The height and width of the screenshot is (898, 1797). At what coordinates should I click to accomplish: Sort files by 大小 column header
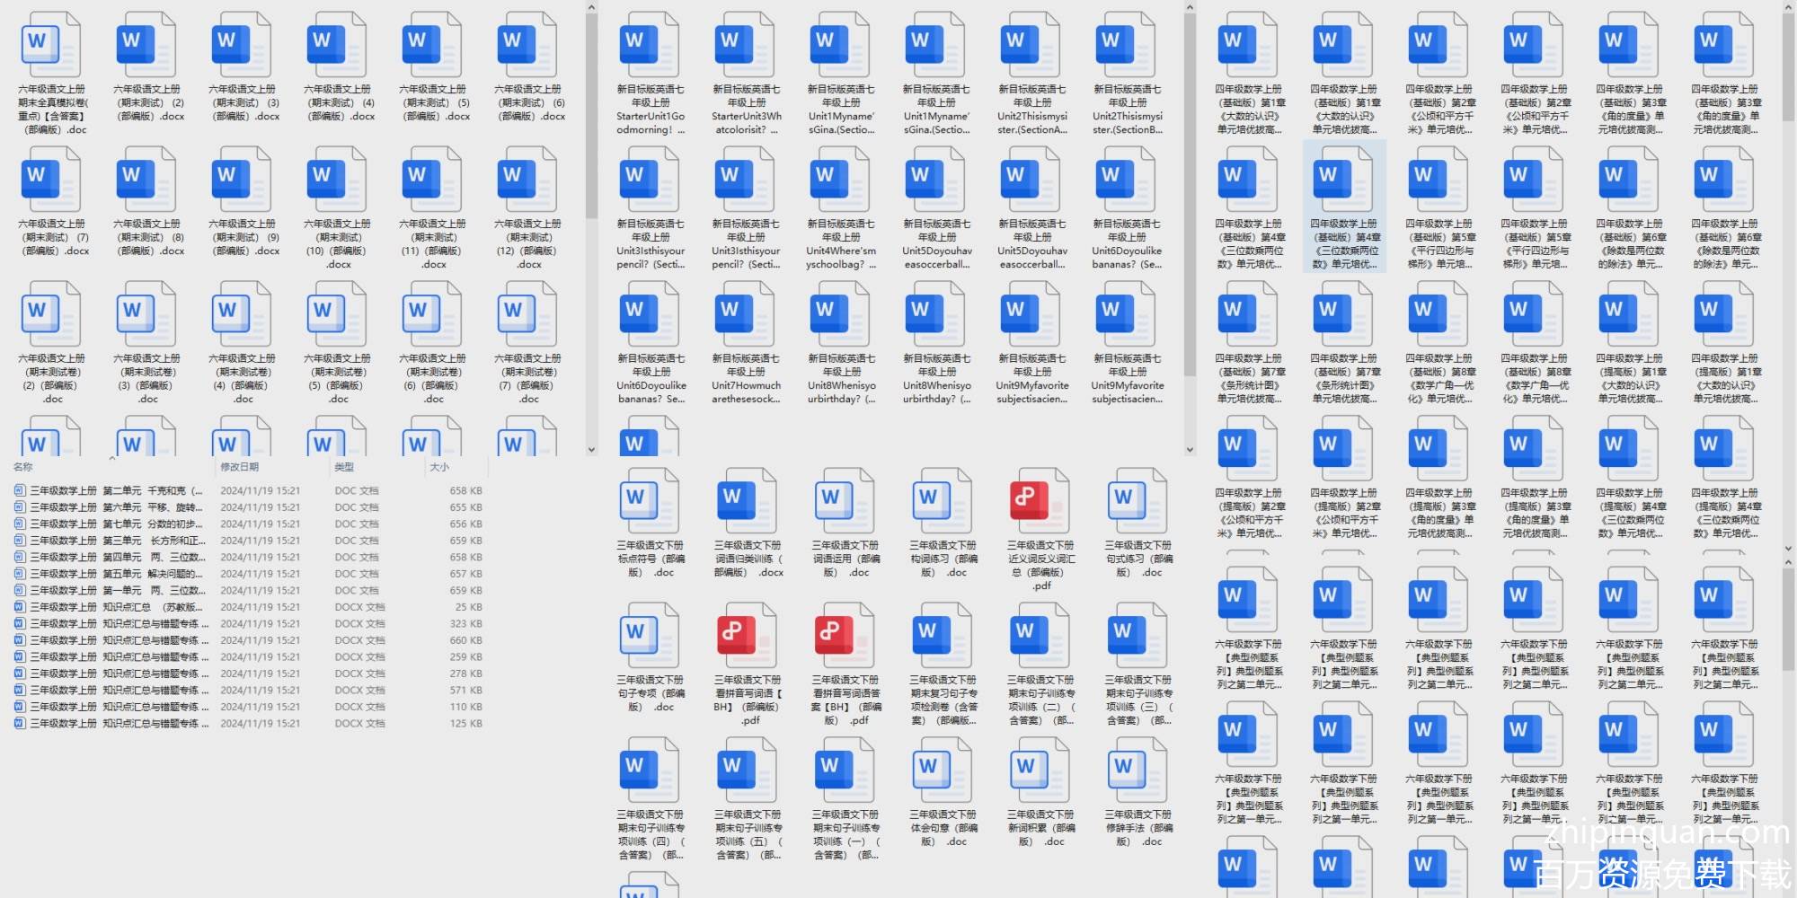coord(439,467)
